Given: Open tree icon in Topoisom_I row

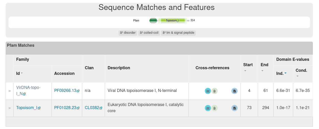Looking at the screenshot, I should point(215,108).
